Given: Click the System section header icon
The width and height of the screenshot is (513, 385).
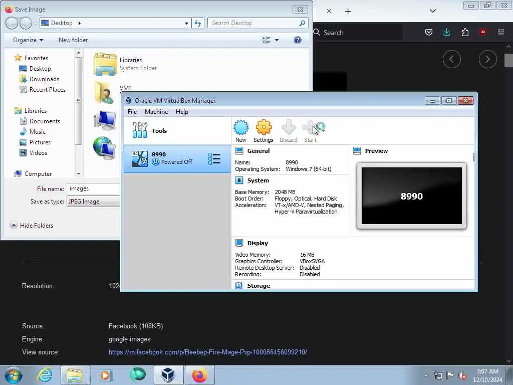Looking at the screenshot, I should 239,180.
